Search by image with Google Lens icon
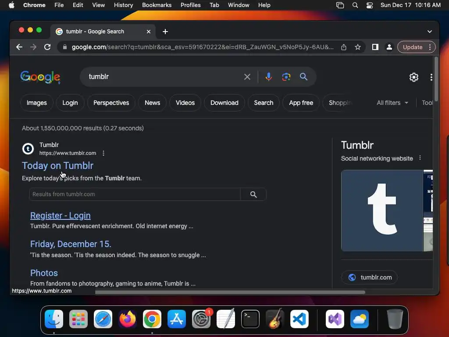This screenshot has width=449, height=337. pos(286,77)
